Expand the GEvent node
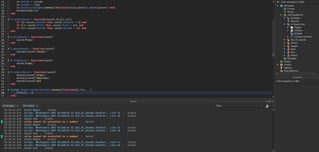The width and height of the screenshot is (319, 152). 284,43
